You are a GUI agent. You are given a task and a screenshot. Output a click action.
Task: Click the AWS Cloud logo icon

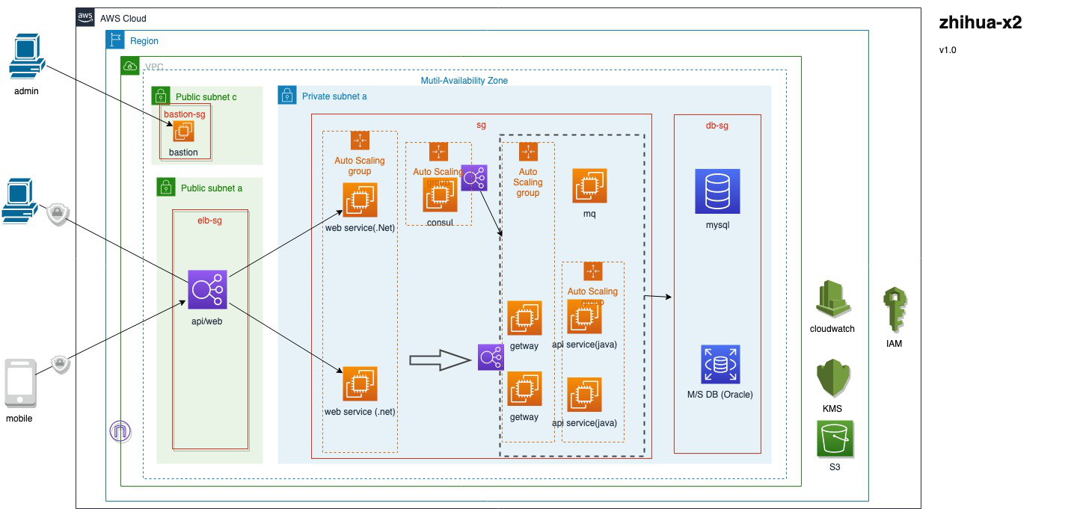click(x=85, y=17)
